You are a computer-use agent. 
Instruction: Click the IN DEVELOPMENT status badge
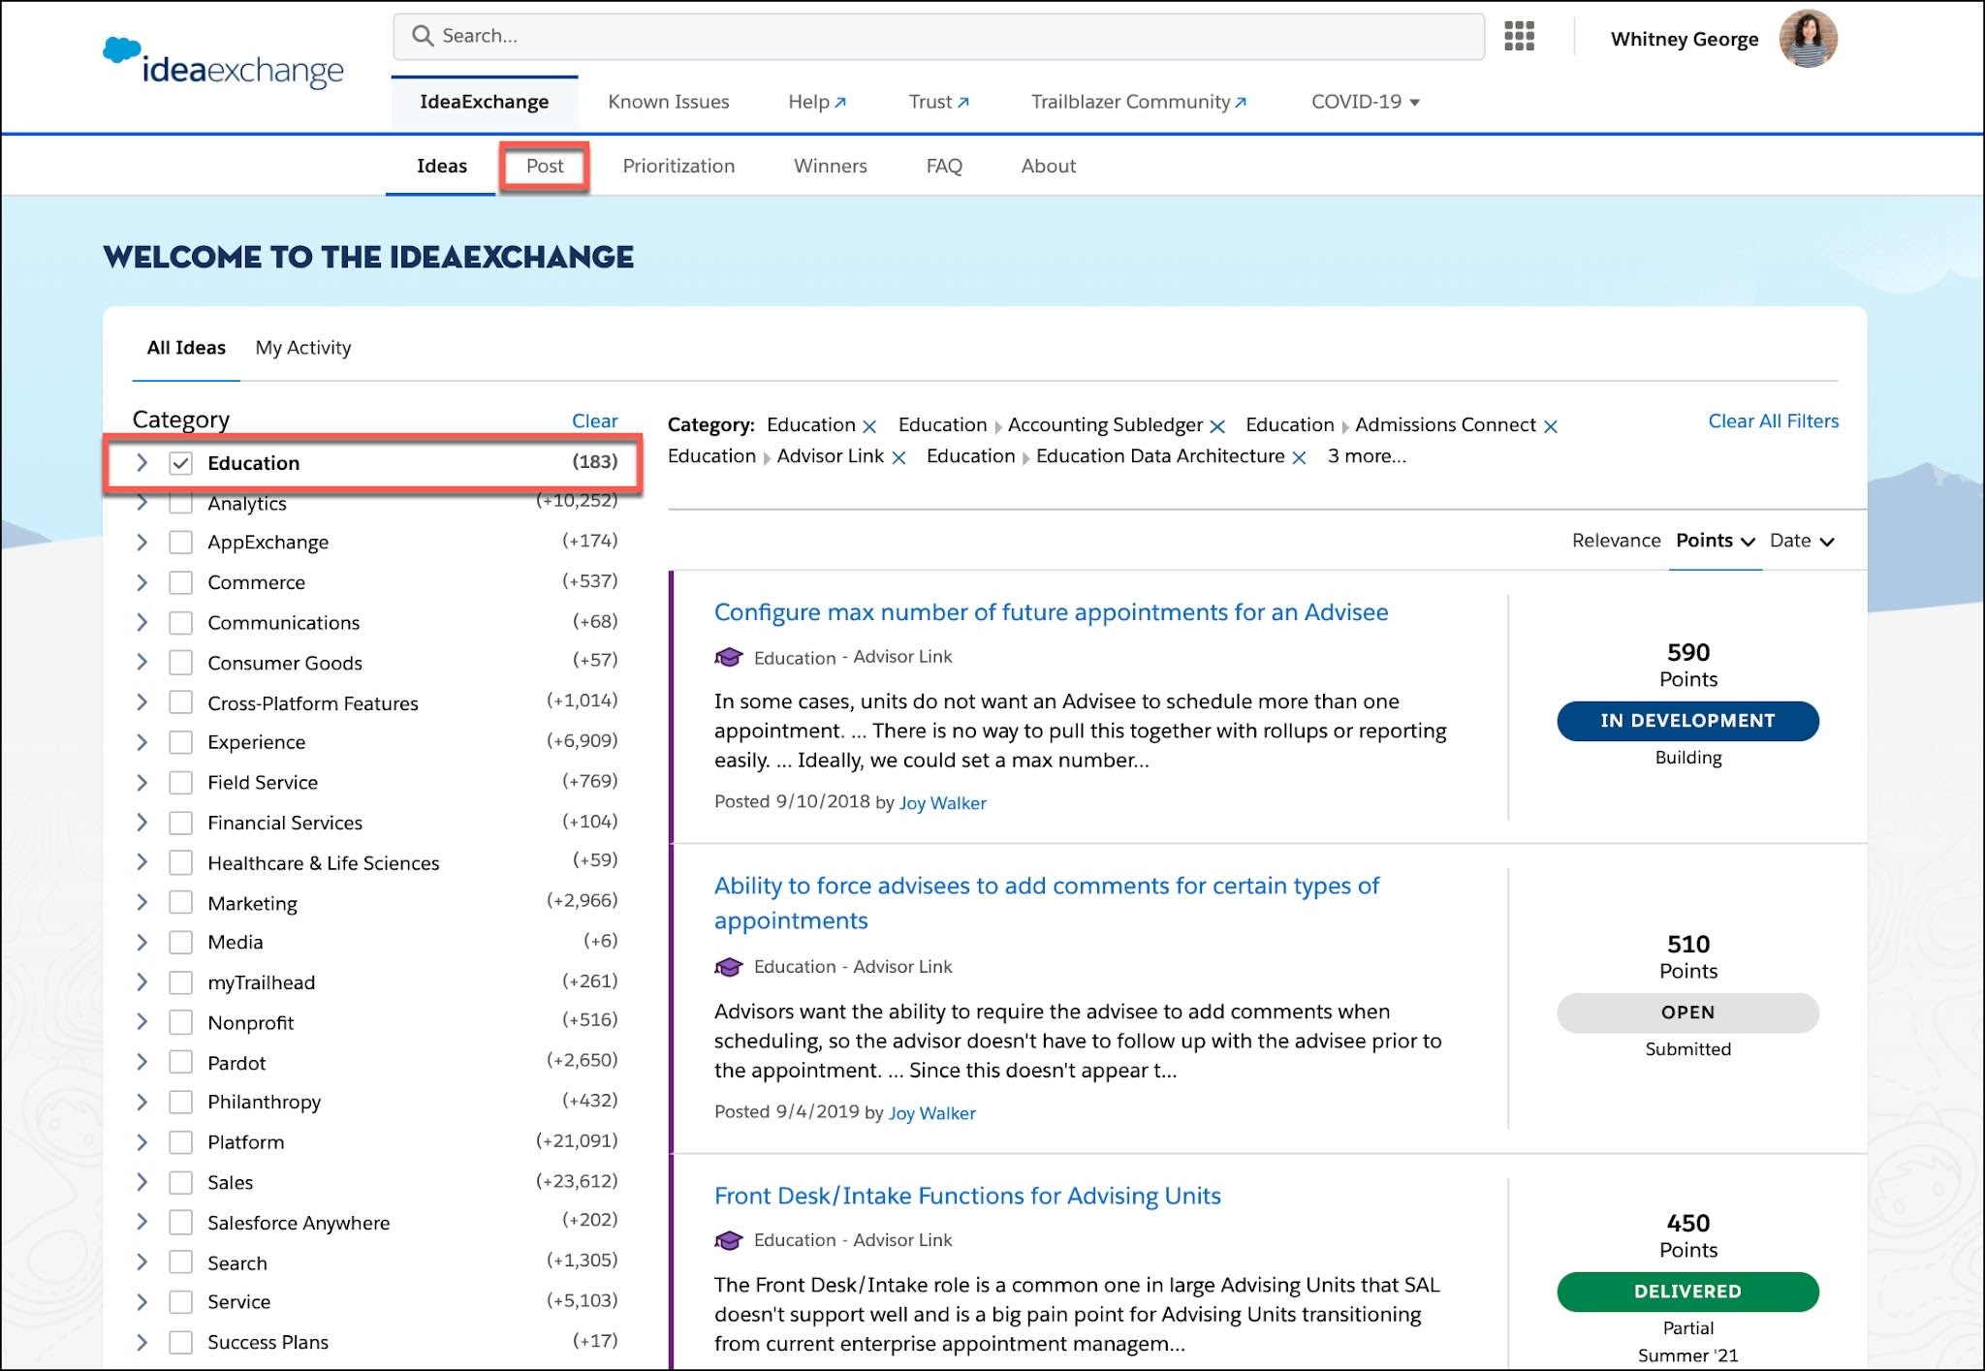[1687, 721]
